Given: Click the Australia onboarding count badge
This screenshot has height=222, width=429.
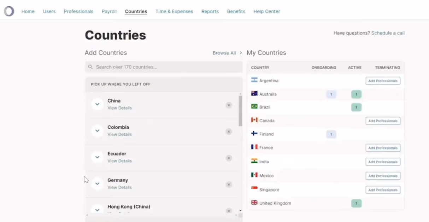Looking at the screenshot, I should pos(331,94).
